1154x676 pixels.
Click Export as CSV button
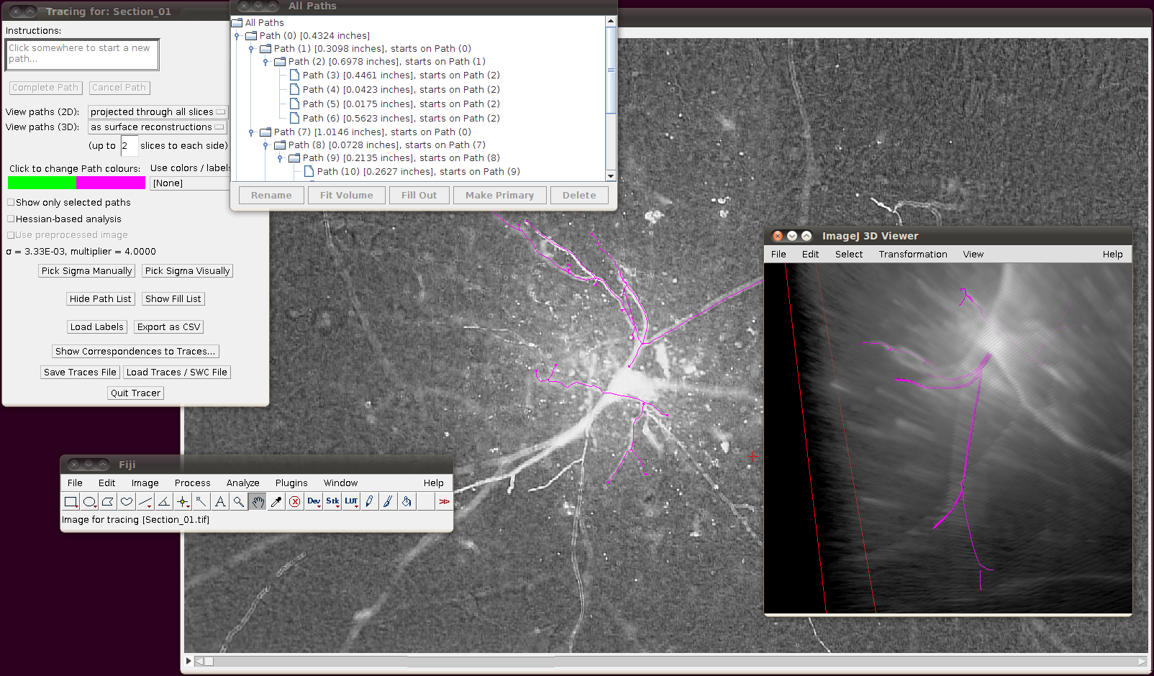(169, 327)
